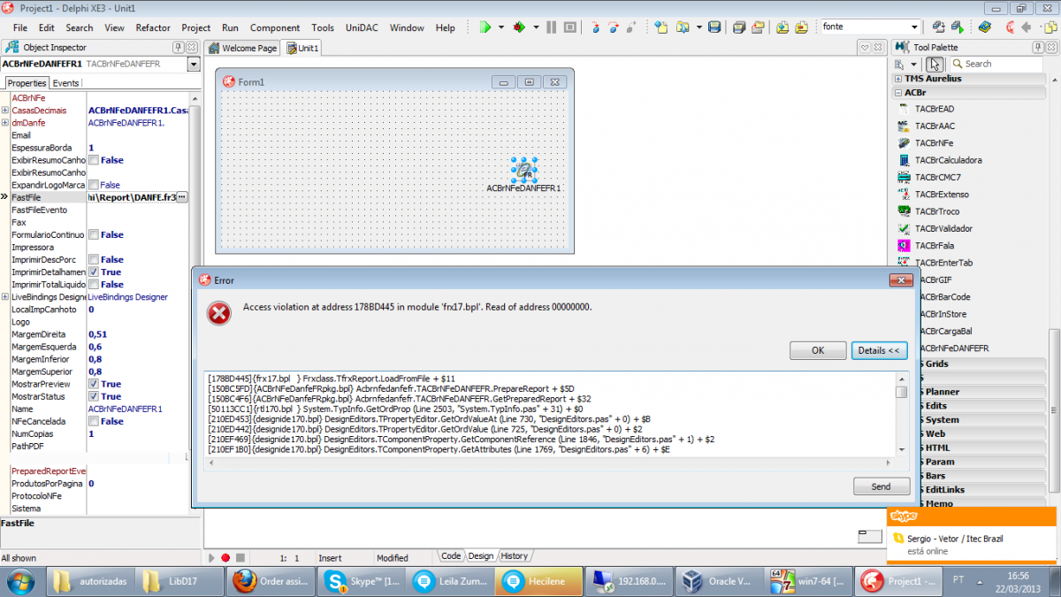Toggle the NFeCancelada checkbox
Image resolution: width=1061 pixels, height=597 pixels.
tap(93, 421)
